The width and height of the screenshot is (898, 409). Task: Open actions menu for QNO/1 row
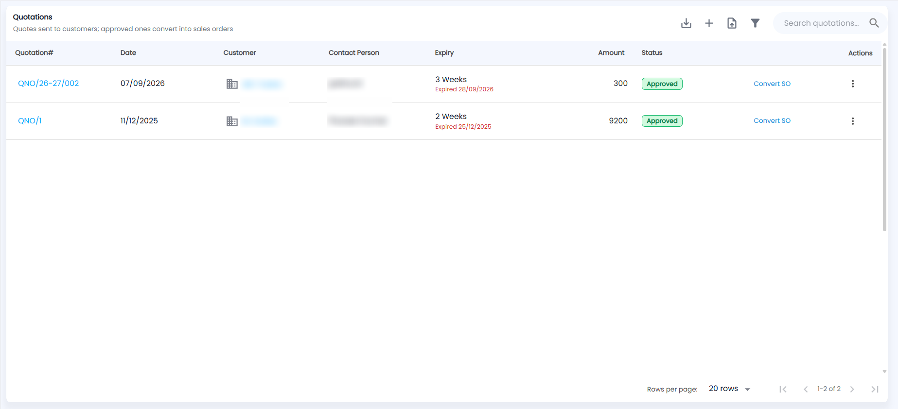coord(853,121)
